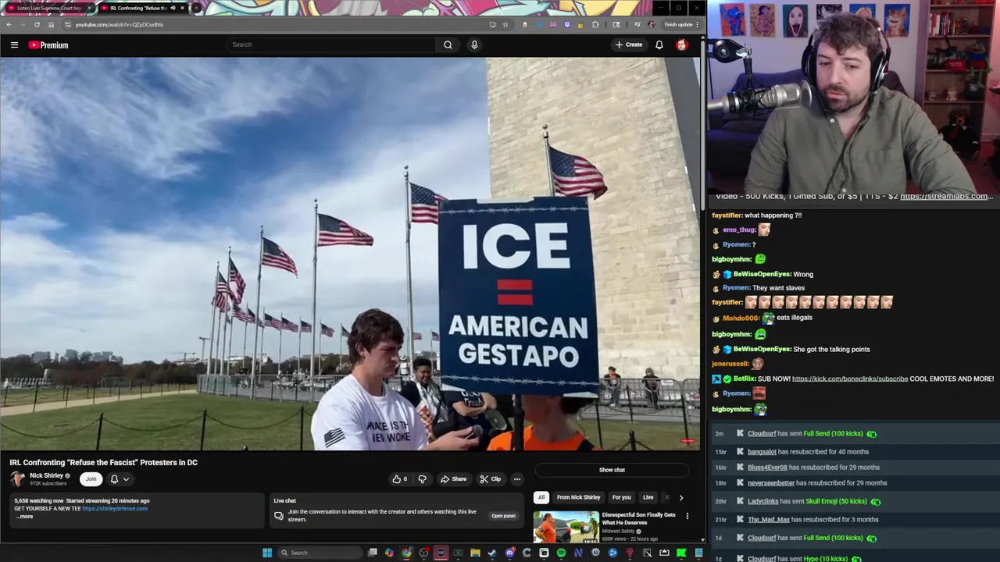Dislike the video with thumbs down

pyautogui.click(x=423, y=479)
